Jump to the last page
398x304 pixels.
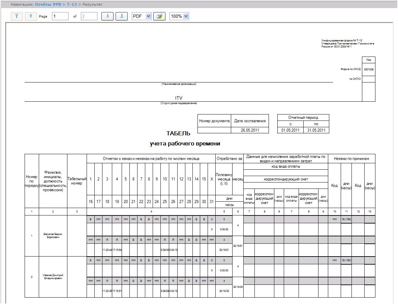121,16
